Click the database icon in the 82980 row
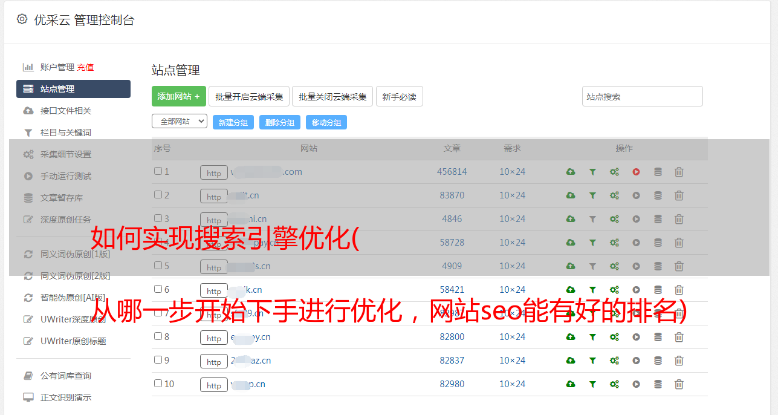Viewport: 778px width, 415px height. coord(658,384)
